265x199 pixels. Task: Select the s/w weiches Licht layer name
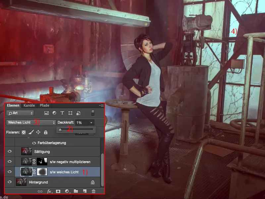(64, 172)
